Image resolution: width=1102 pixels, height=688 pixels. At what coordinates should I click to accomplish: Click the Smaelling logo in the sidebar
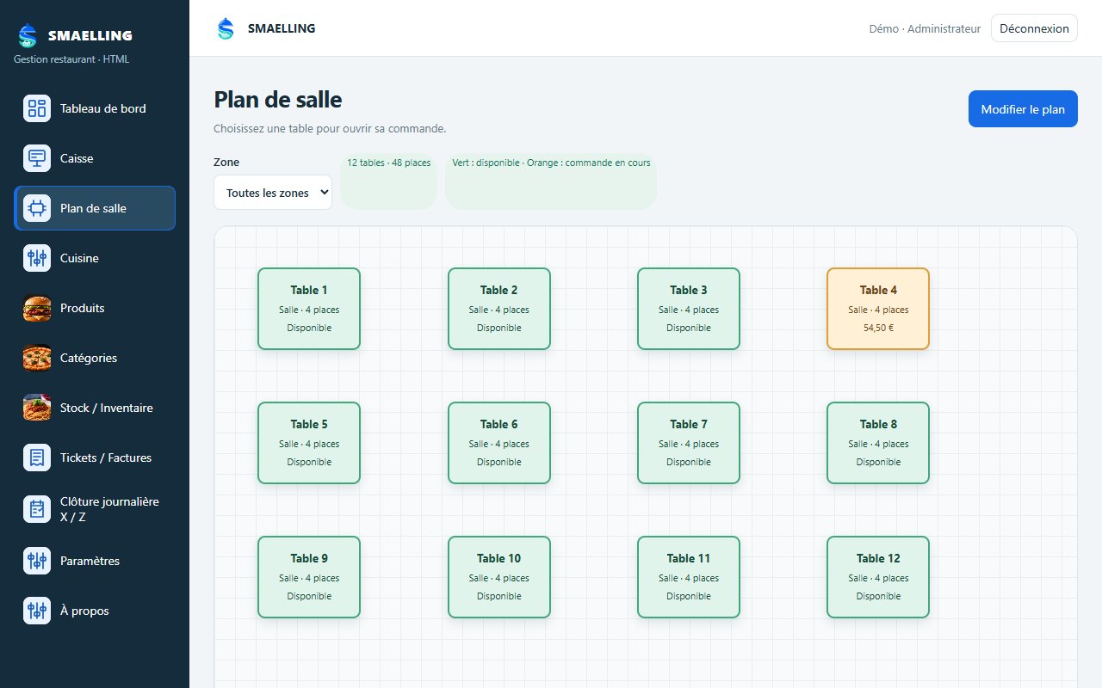(28, 35)
